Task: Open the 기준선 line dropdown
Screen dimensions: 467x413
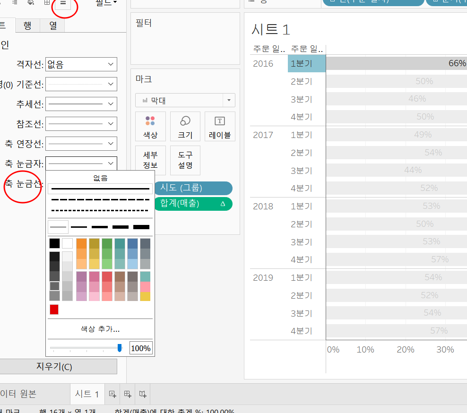Action: pos(81,84)
